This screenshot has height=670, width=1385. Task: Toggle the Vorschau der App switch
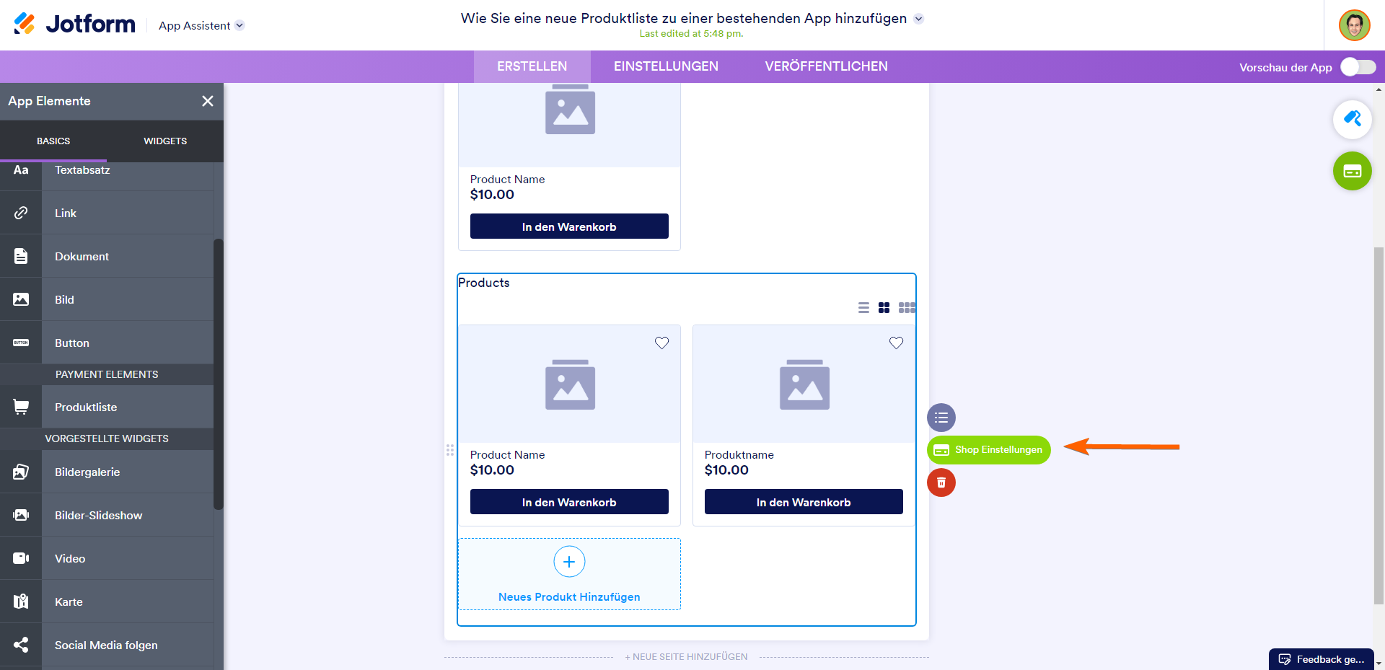click(1358, 67)
